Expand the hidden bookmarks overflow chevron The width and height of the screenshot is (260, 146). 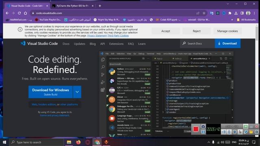click(232, 20)
